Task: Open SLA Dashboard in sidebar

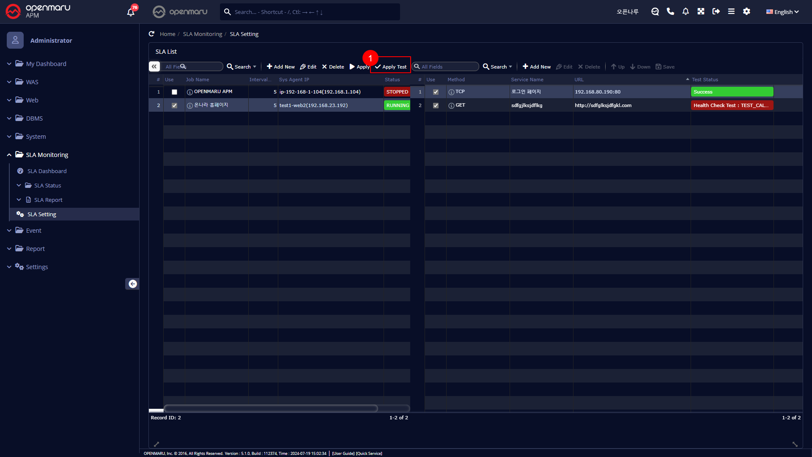Action: click(47, 171)
